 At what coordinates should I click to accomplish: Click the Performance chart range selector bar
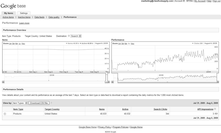coord(167,82)
